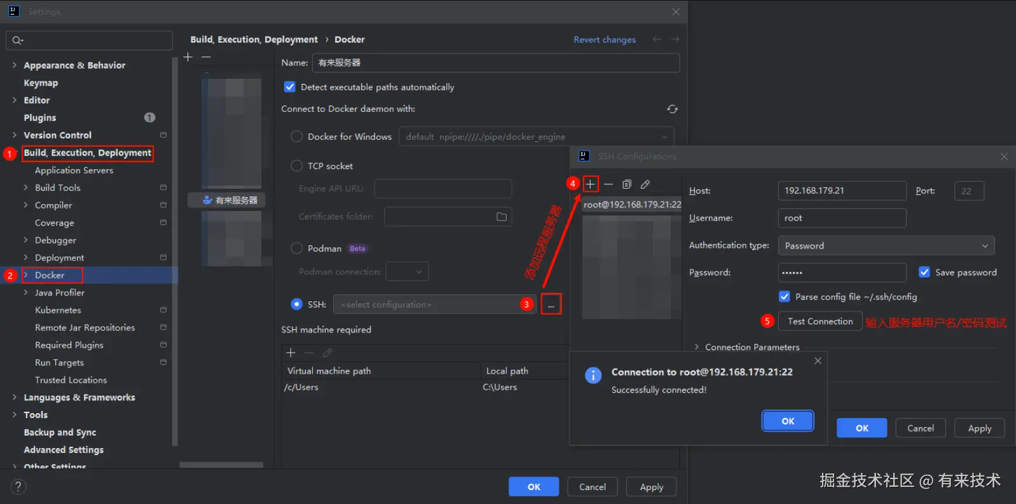Click the Certificates folder browse icon
This screenshot has width=1016, height=504.
coord(502,217)
